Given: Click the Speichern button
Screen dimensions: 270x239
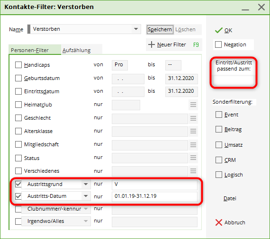Looking at the screenshot, I should point(160,29).
